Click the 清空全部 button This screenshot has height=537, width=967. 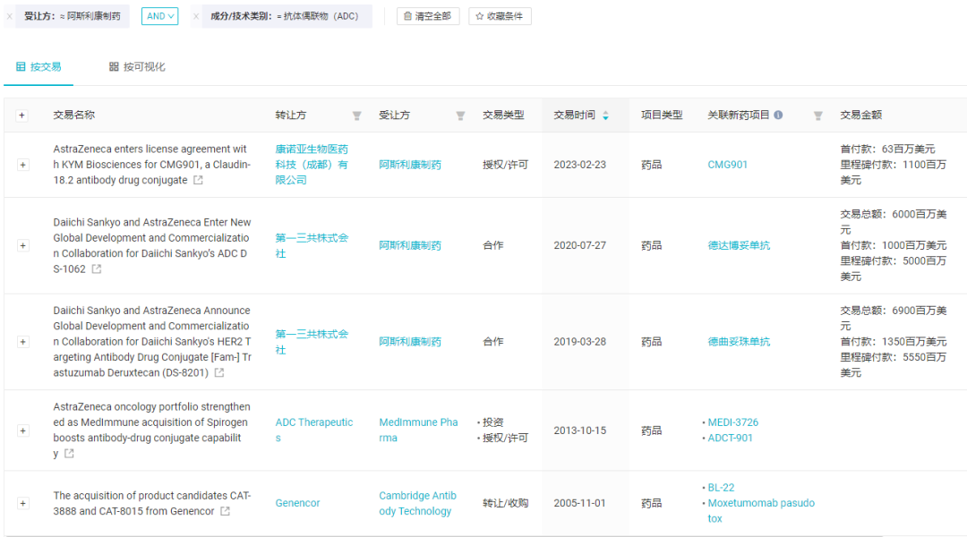[428, 16]
